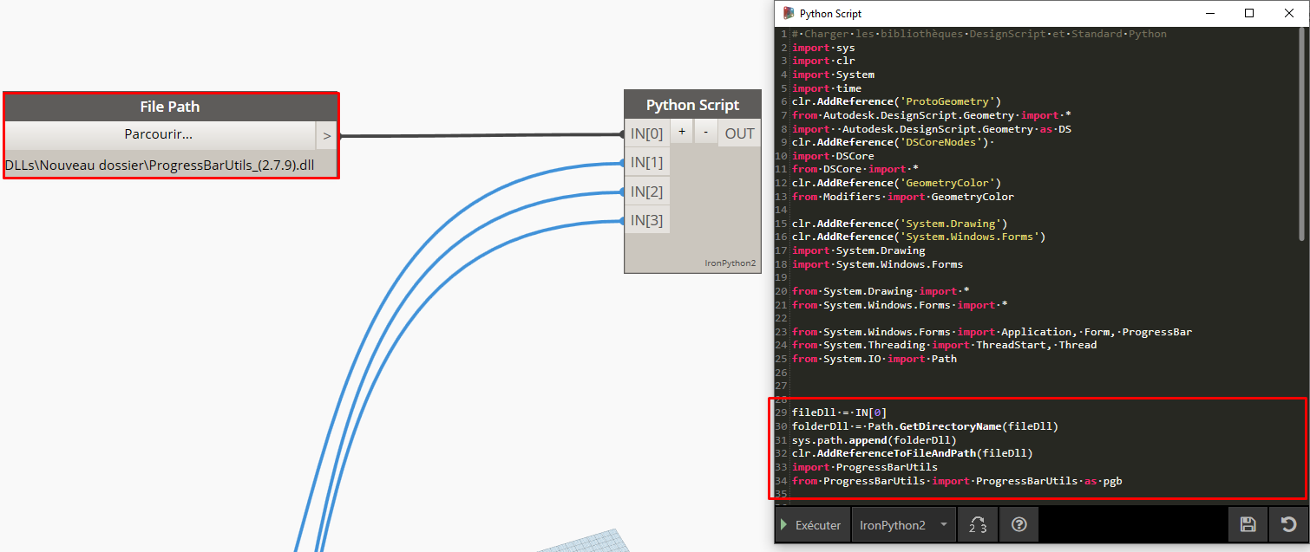Add an input port with the + icon
The width and height of the screenshot is (1310, 552).
682,133
